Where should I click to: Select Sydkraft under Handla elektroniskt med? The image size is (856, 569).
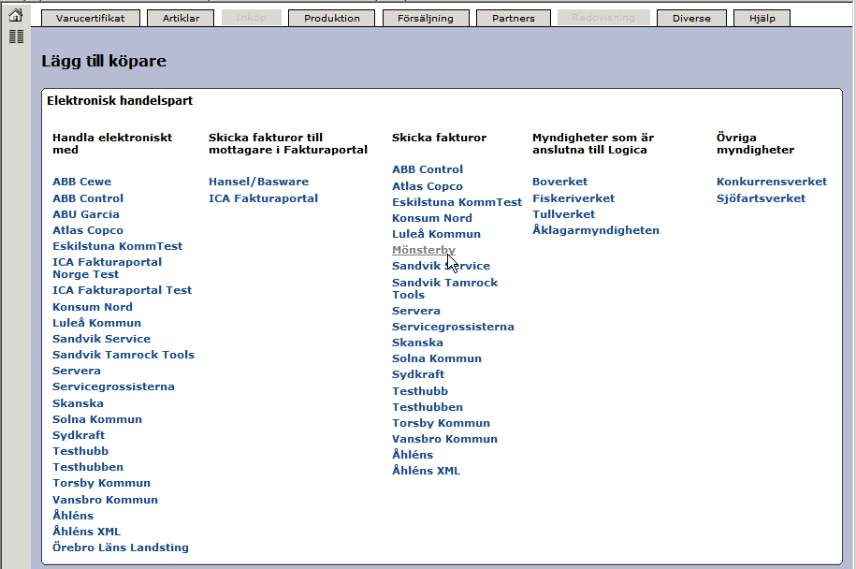point(79,435)
